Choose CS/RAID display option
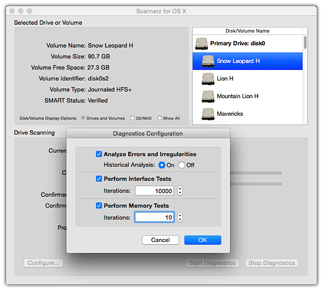Image resolution: width=322 pixels, height=290 pixels. tap(132, 118)
